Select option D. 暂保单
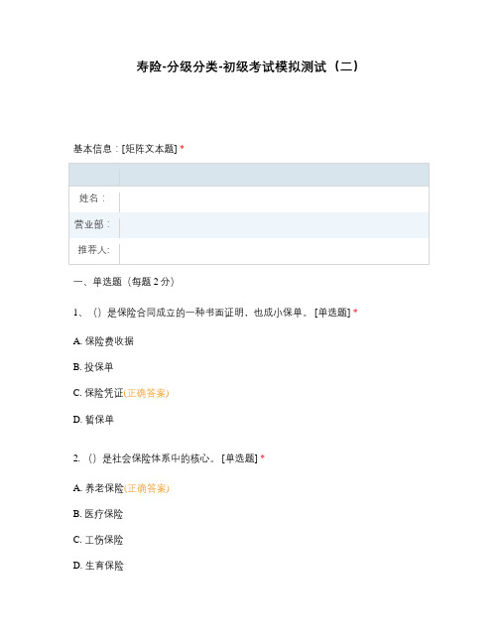Screen dimensions: 498x644 [x=93, y=420]
